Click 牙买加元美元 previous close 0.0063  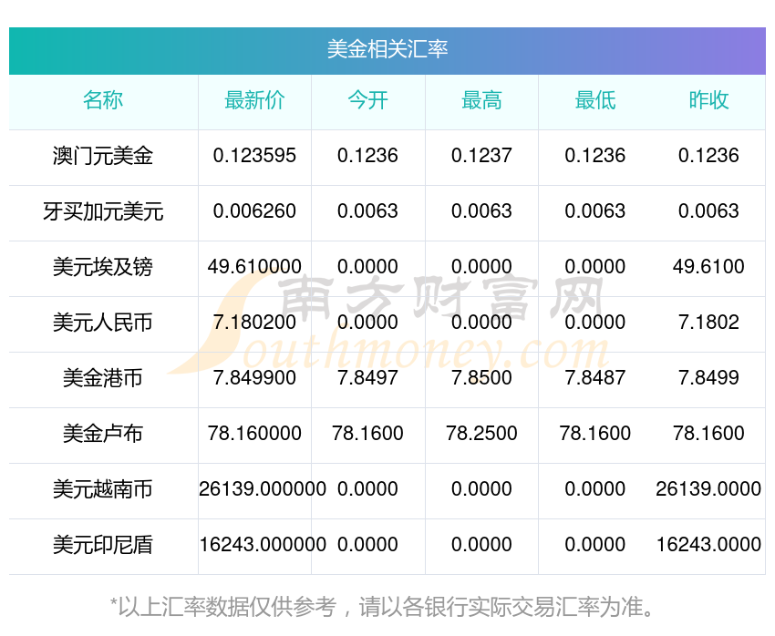(708, 211)
